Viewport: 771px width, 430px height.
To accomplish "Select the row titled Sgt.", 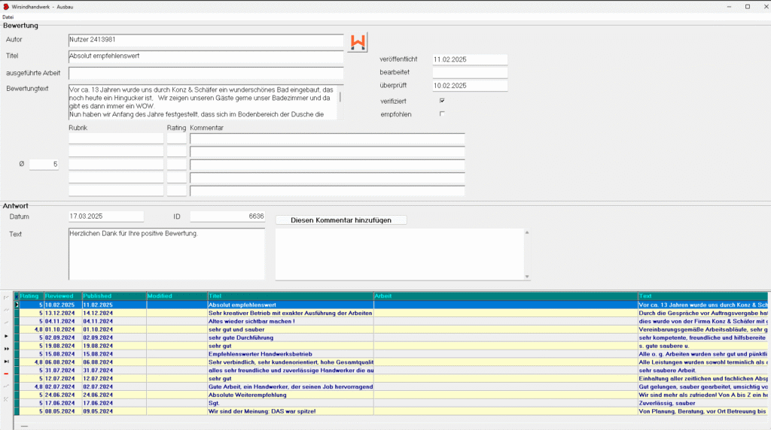I will point(391,403).
